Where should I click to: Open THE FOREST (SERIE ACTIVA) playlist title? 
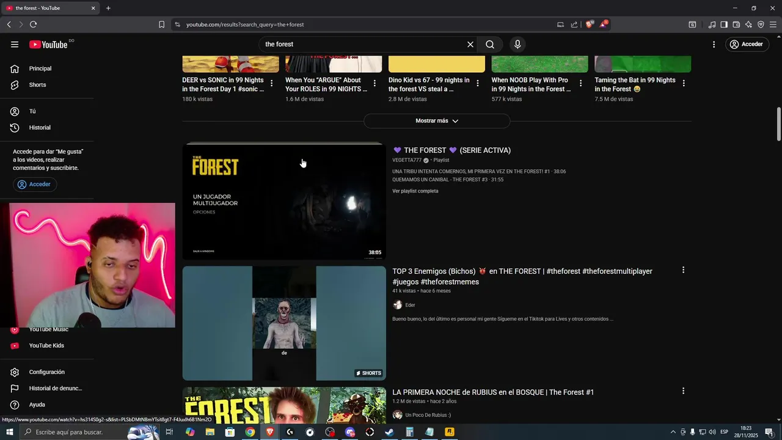click(x=451, y=150)
